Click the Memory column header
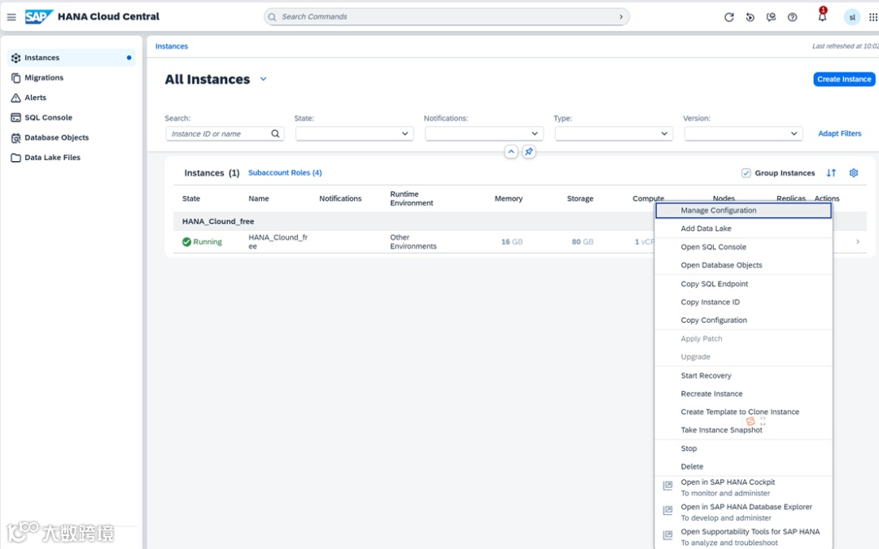 click(x=509, y=198)
